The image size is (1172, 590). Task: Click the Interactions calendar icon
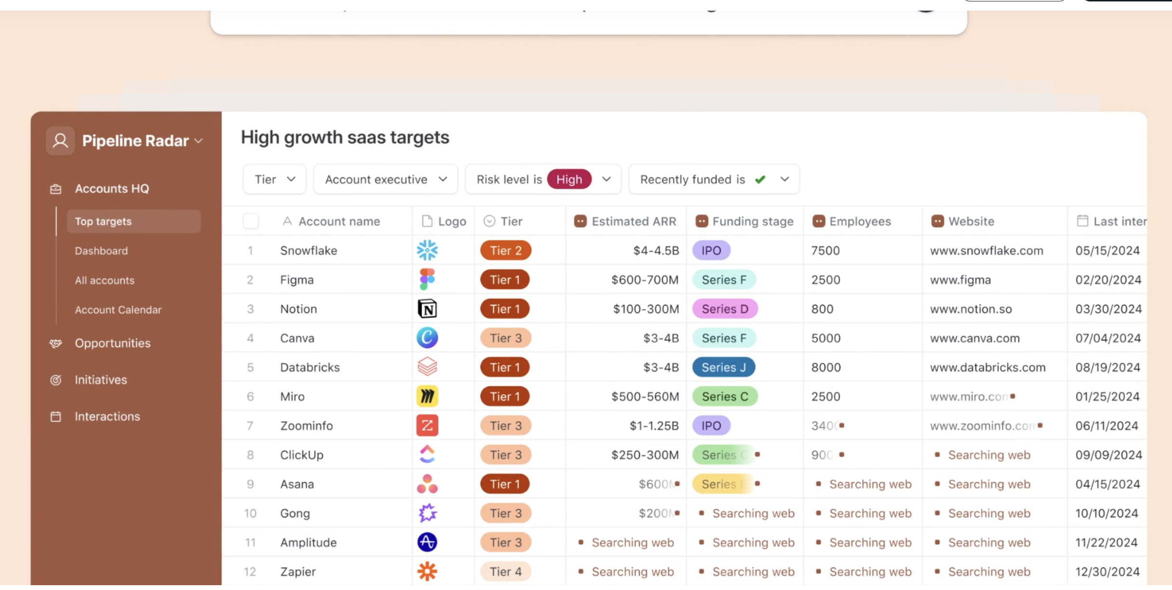coord(56,416)
